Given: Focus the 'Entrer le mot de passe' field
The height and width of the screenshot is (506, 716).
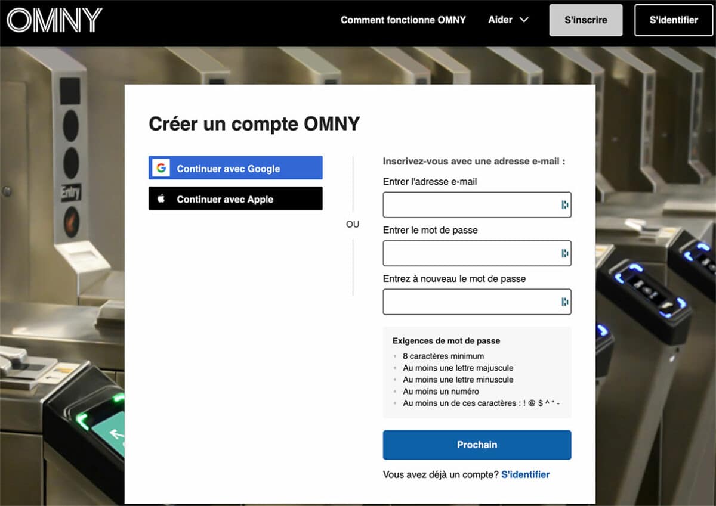Looking at the screenshot, I should [477, 253].
